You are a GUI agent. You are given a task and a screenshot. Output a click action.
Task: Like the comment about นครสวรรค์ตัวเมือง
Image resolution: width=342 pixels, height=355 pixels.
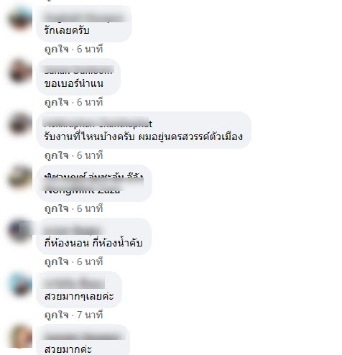click(x=57, y=155)
